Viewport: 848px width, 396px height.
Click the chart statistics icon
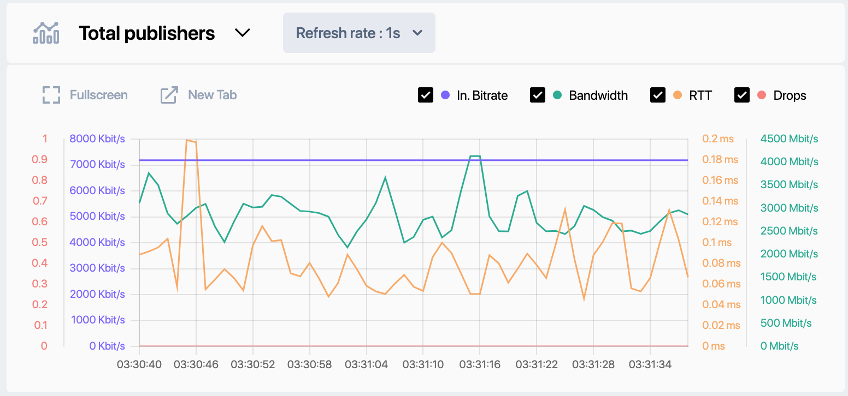coord(46,33)
